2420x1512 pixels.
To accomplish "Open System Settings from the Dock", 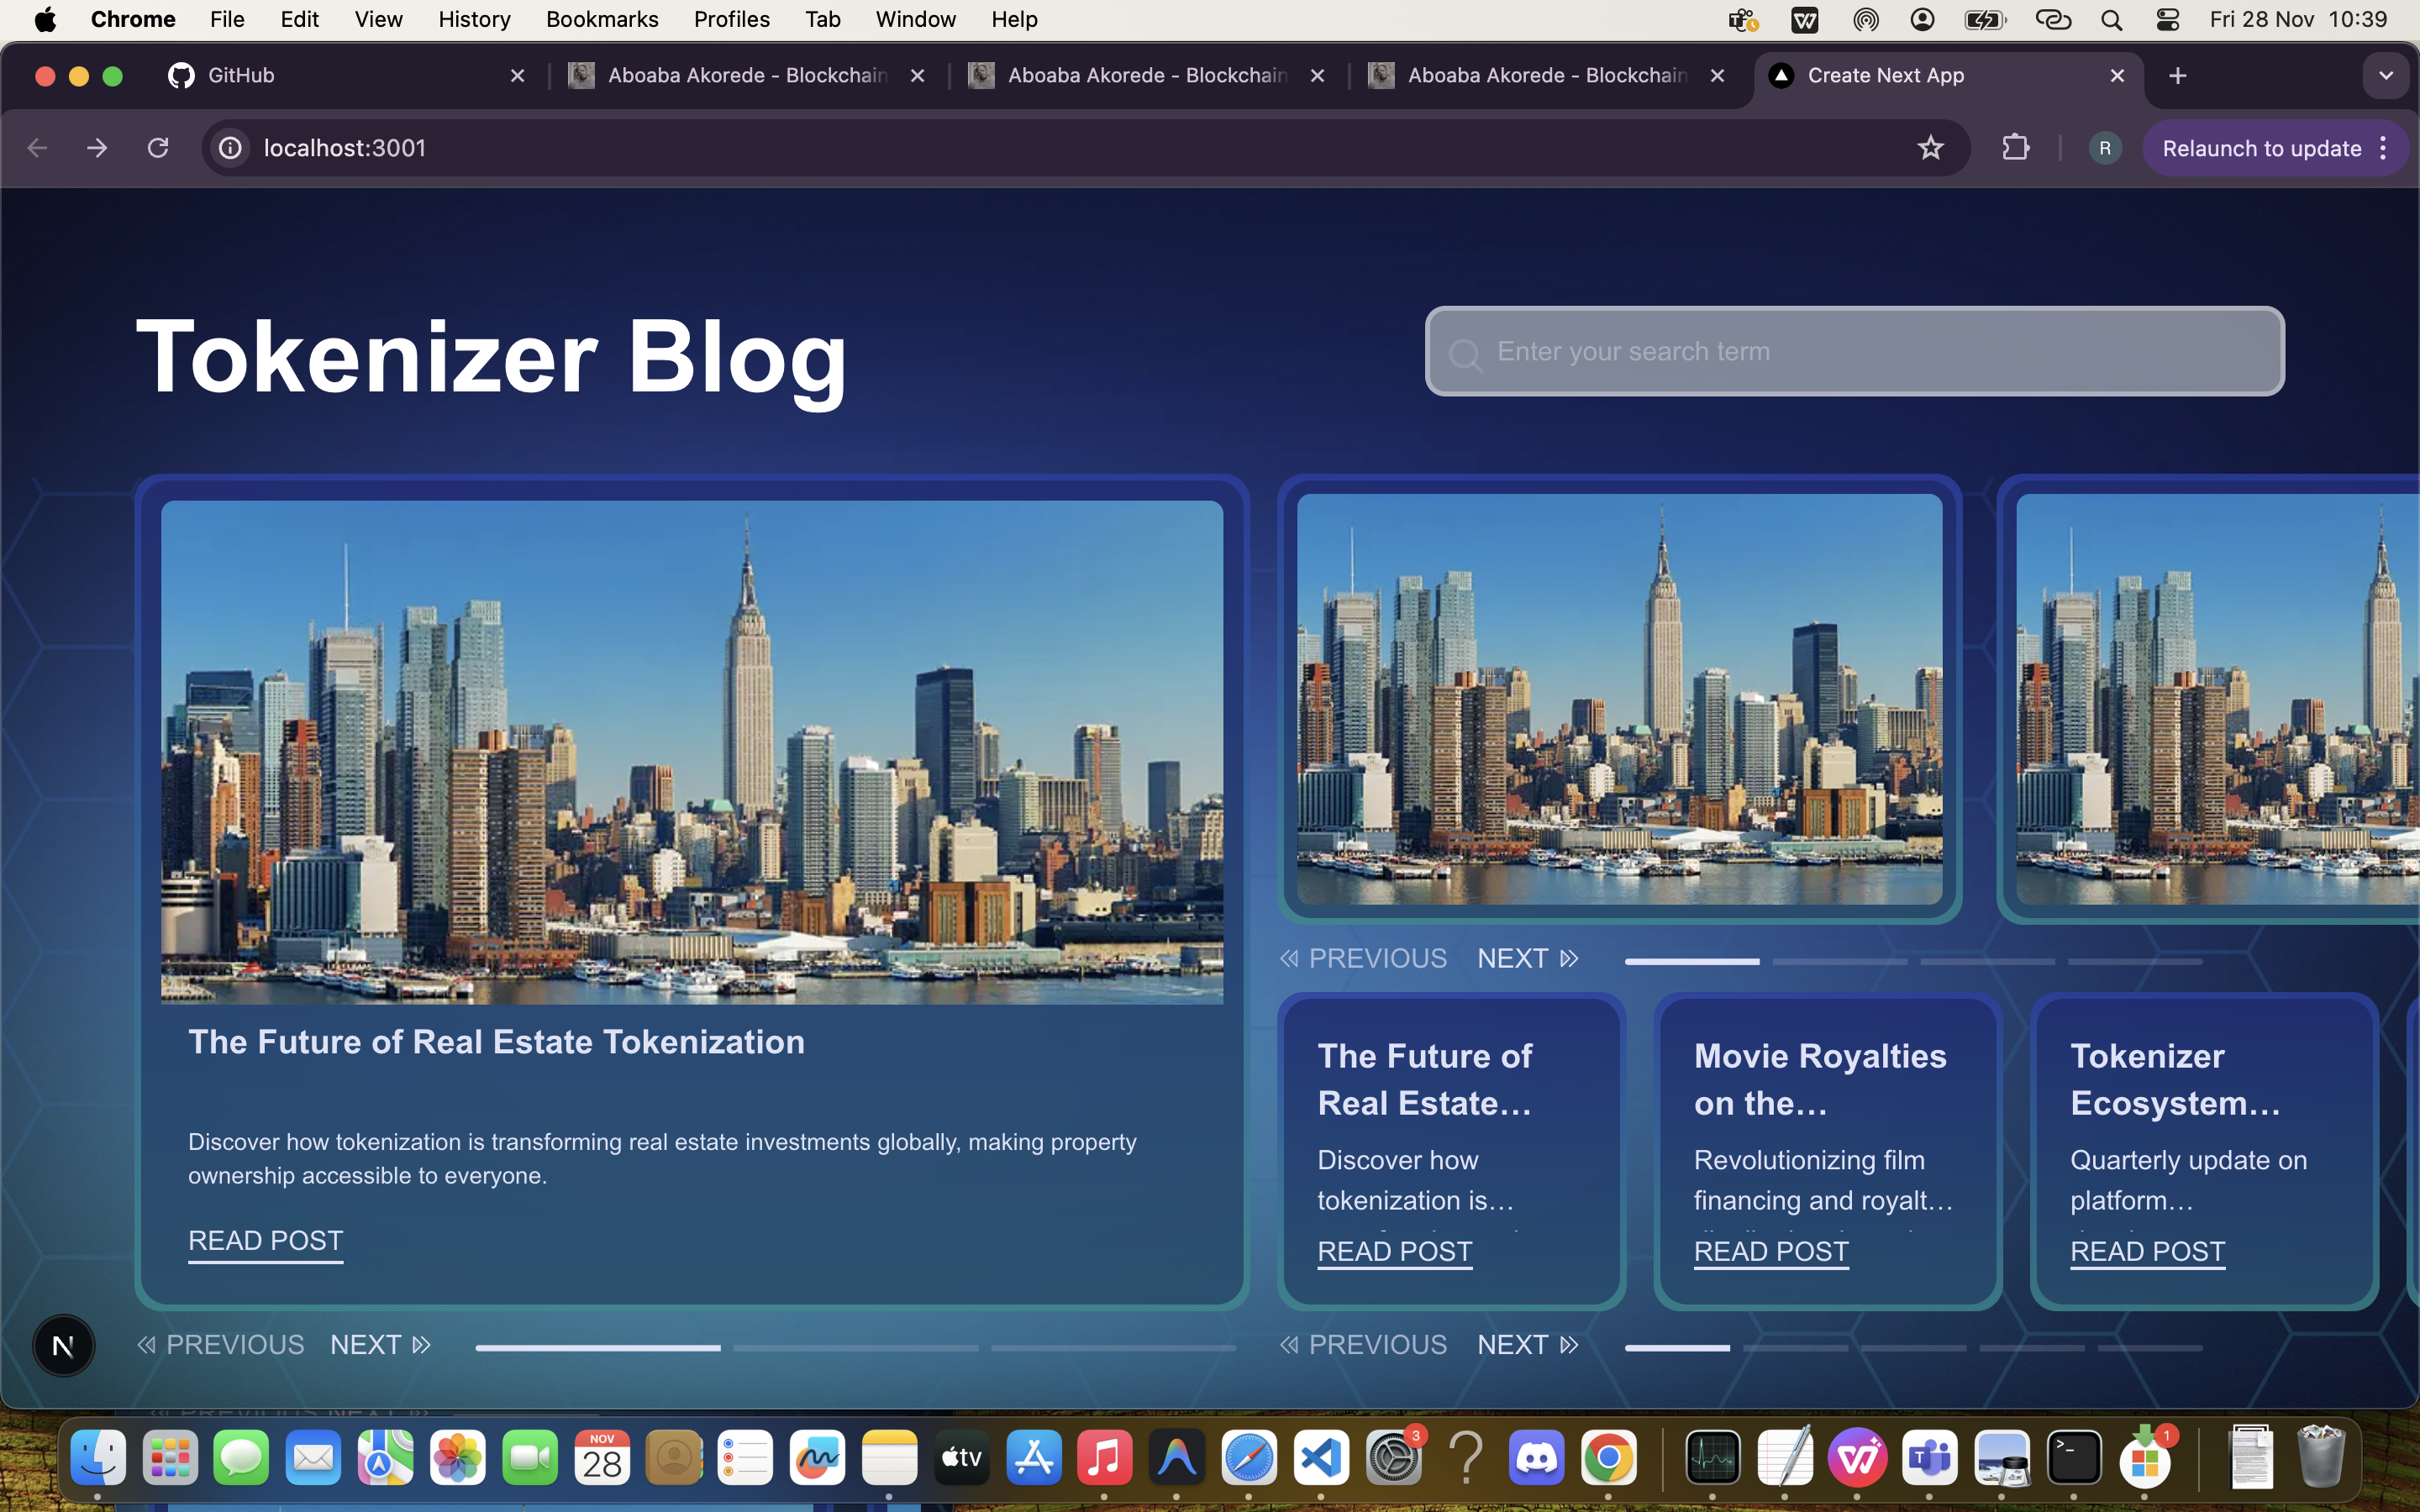I will pos(1395,1458).
